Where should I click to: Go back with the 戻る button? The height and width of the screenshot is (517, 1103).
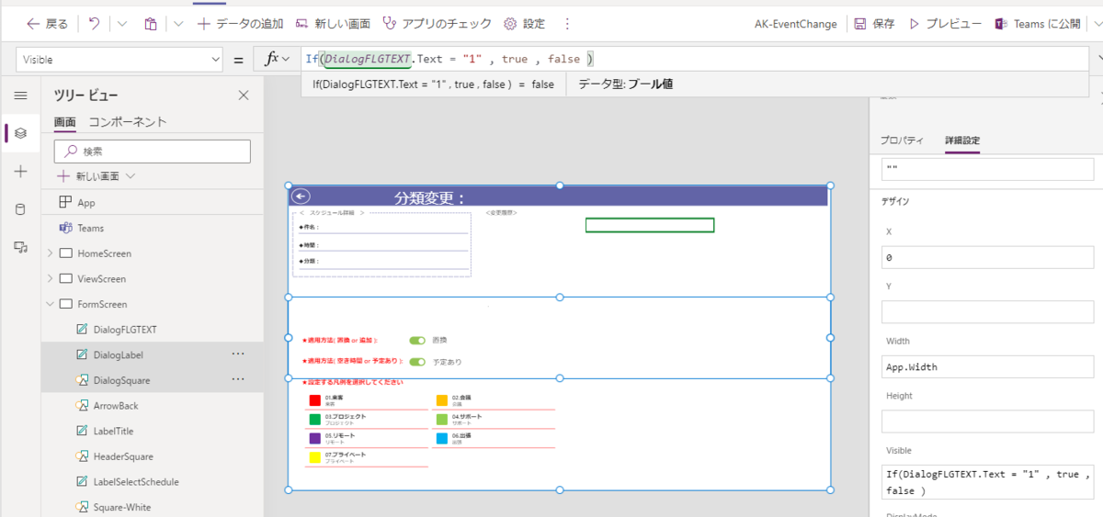[x=48, y=24]
